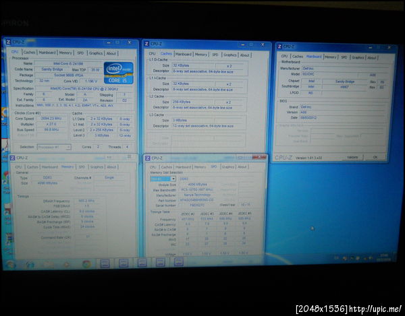Choose the SPD tab in the Memory window

coord(82,167)
